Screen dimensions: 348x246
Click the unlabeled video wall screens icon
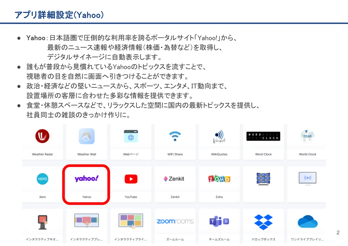tap(263, 179)
